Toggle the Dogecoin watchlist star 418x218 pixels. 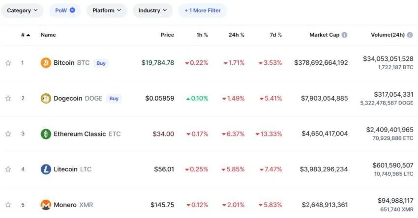coord(8,98)
